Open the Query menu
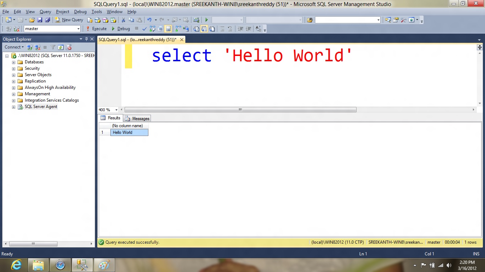Image resolution: width=485 pixels, height=272 pixels. coord(45,12)
